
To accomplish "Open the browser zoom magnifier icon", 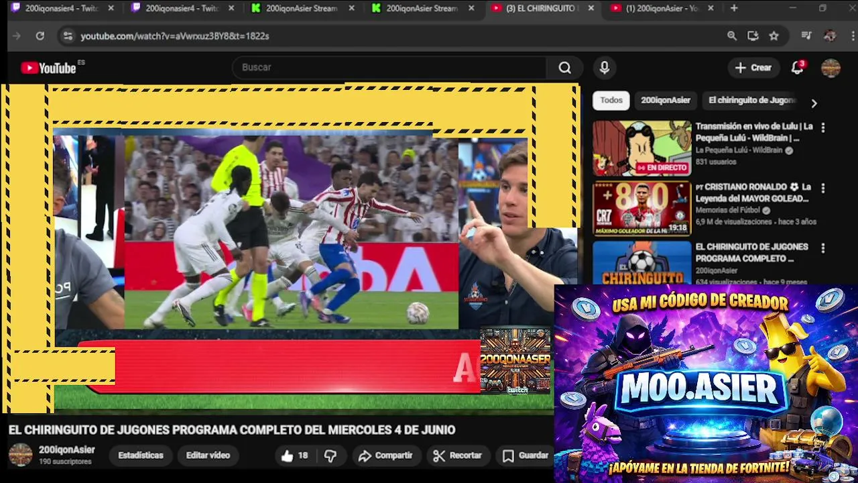I will coord(732,36).
